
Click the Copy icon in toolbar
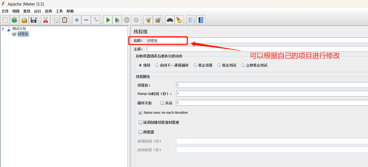(x=55, y=20)
